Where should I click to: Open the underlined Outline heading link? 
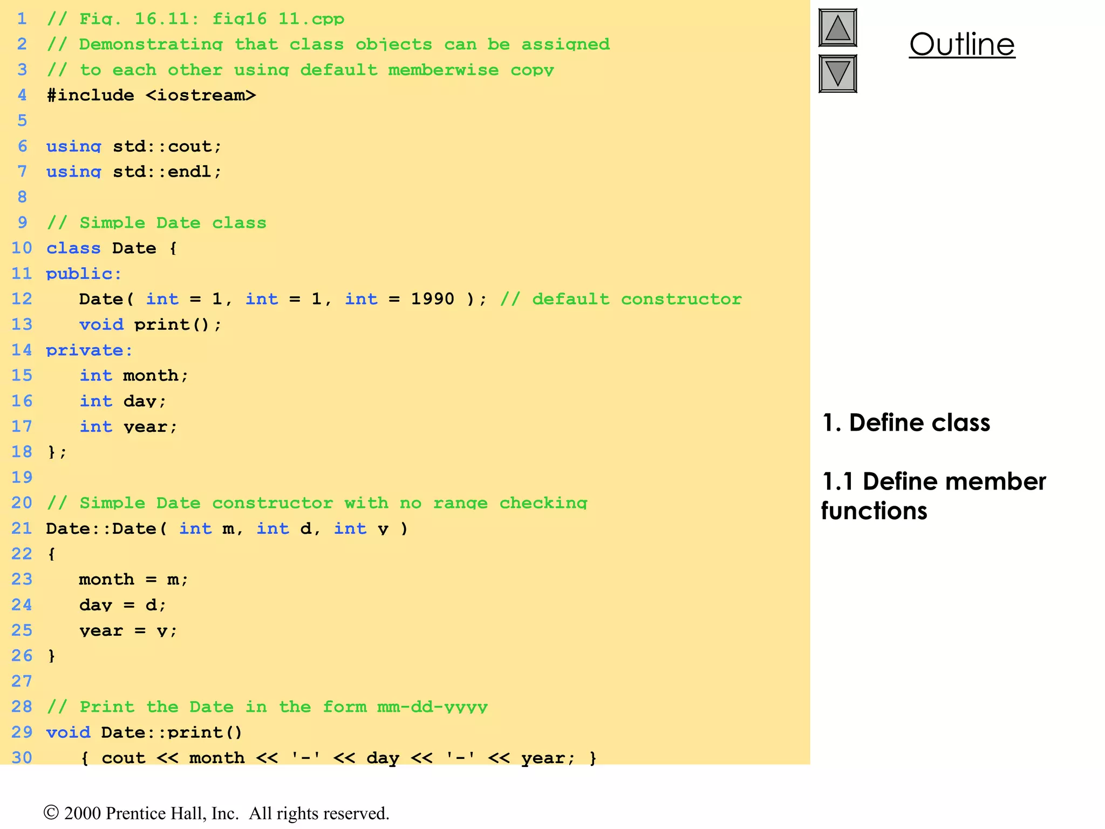pyautogui.click(x=962, y=44)
